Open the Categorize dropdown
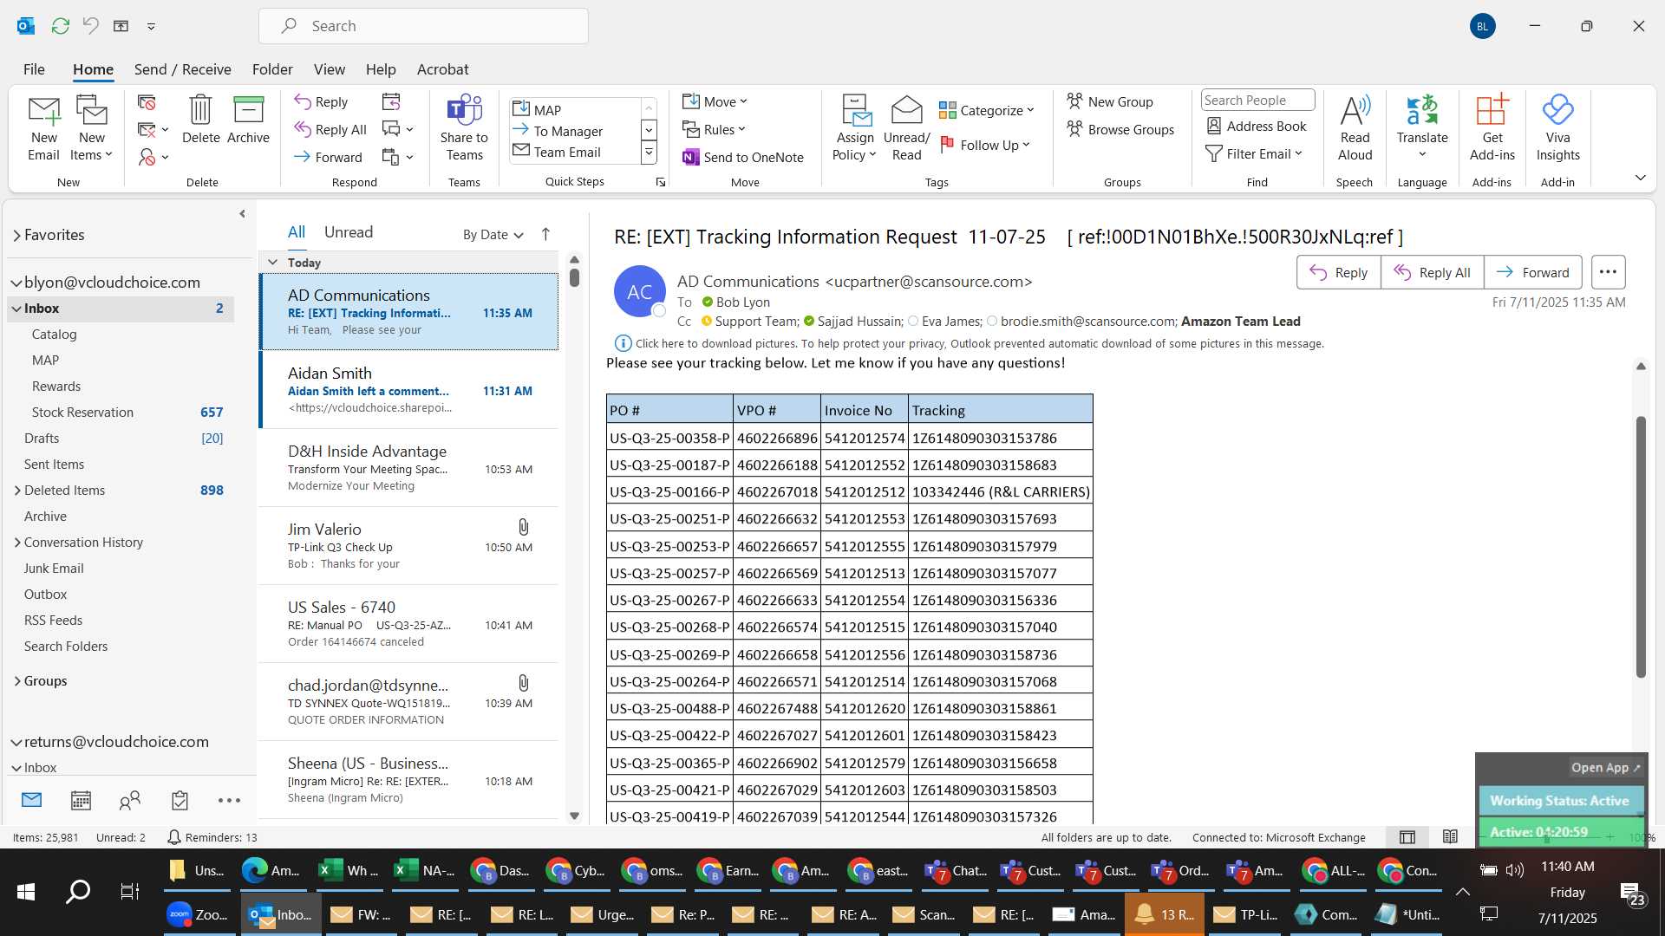 (x=987, y=110)
